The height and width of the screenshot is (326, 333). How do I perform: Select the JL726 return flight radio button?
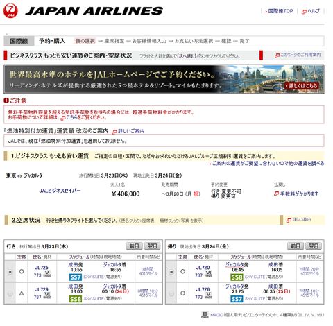point(171,293)
